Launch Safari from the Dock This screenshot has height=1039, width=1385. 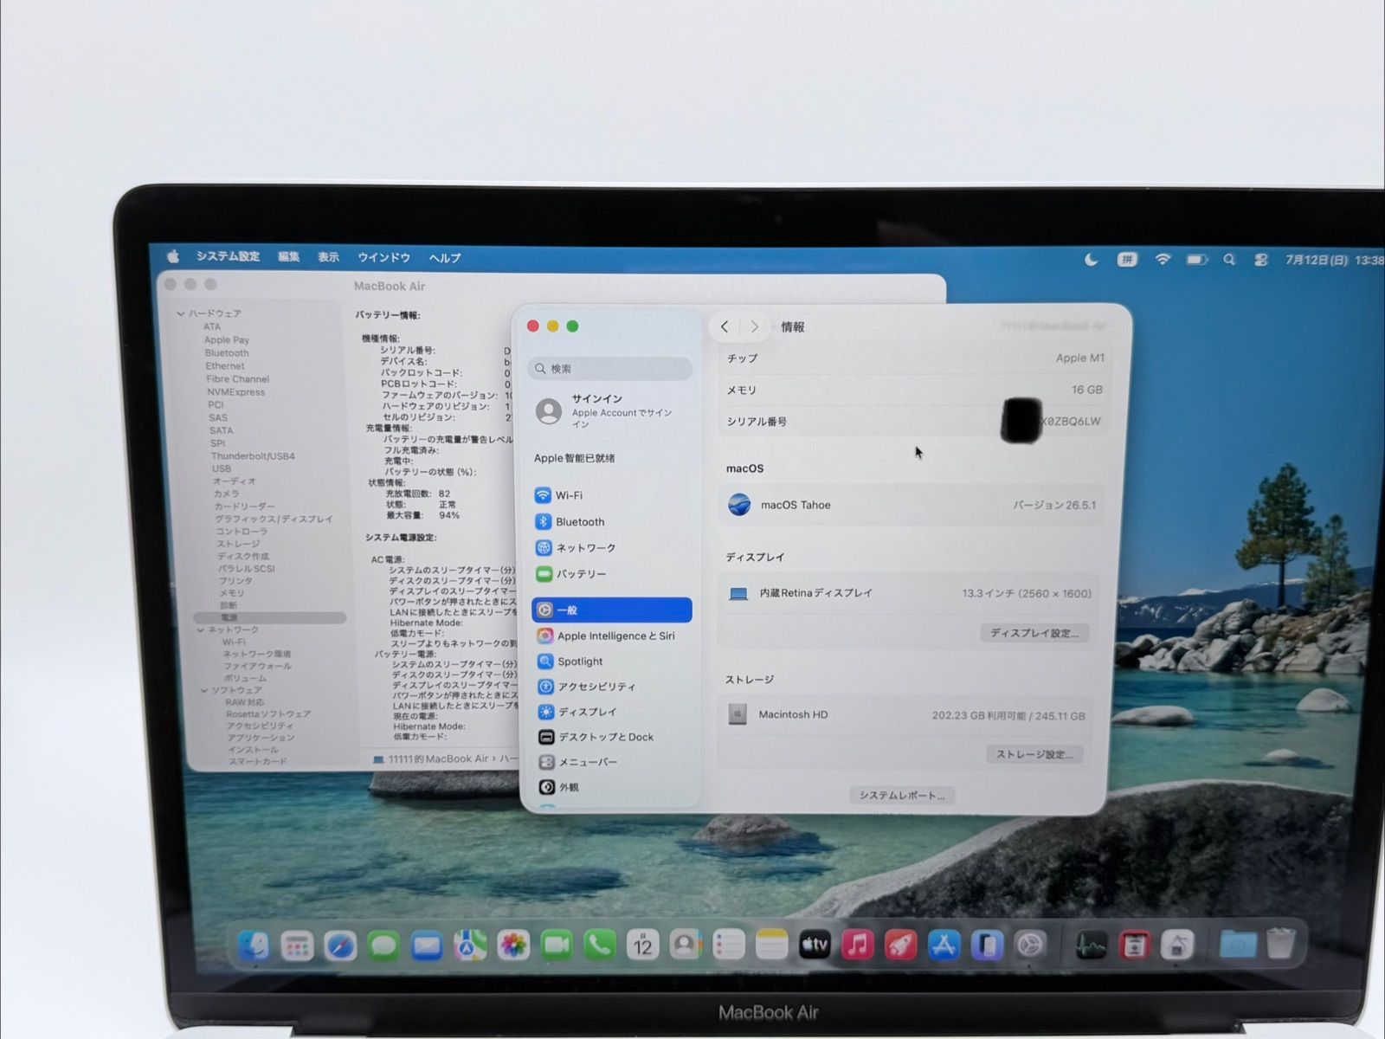pos(340,945)
